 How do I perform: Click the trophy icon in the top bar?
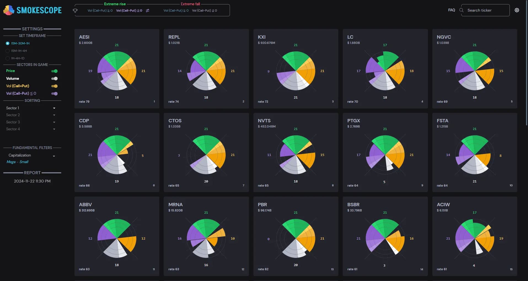pos(75,10)
